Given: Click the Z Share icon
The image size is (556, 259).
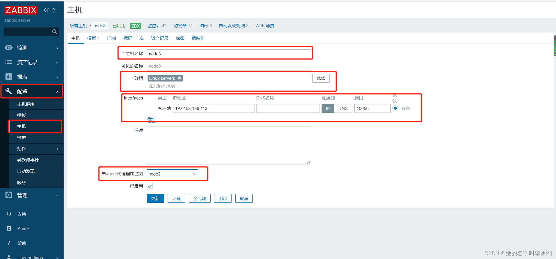Looking at the screenshot, I should click(9, 229).
